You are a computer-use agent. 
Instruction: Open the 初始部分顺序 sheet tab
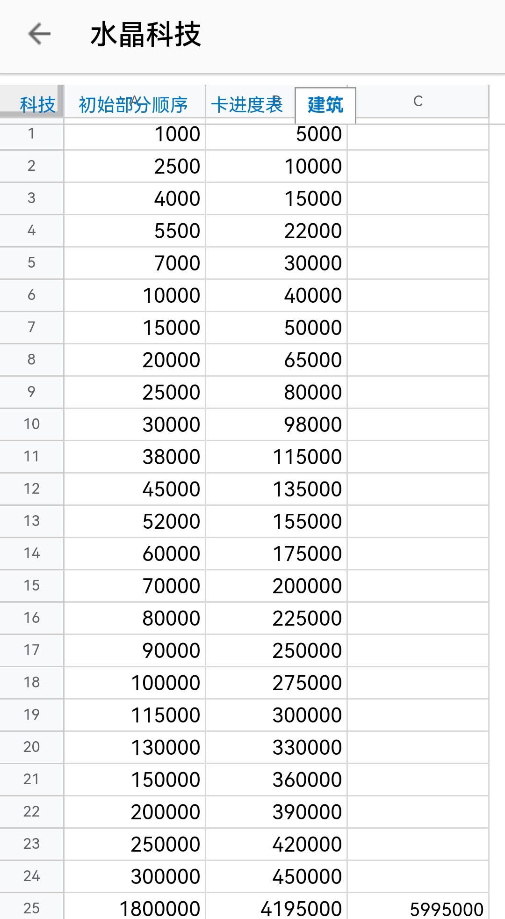[x=133, y=104]
